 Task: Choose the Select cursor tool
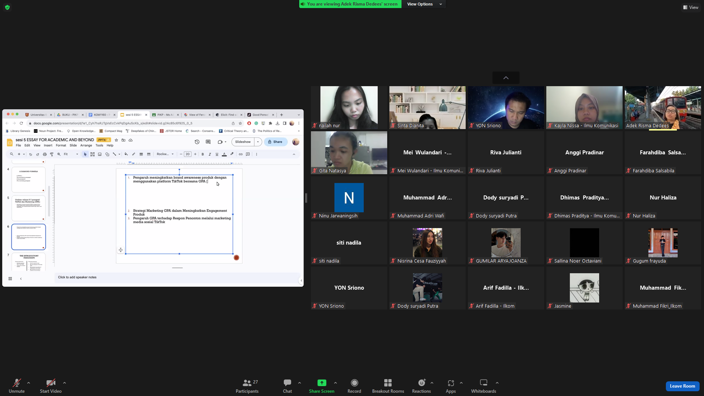[85, 154]
